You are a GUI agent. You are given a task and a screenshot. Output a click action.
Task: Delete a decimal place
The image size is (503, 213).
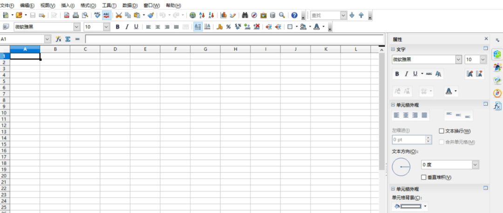(256, 27)
